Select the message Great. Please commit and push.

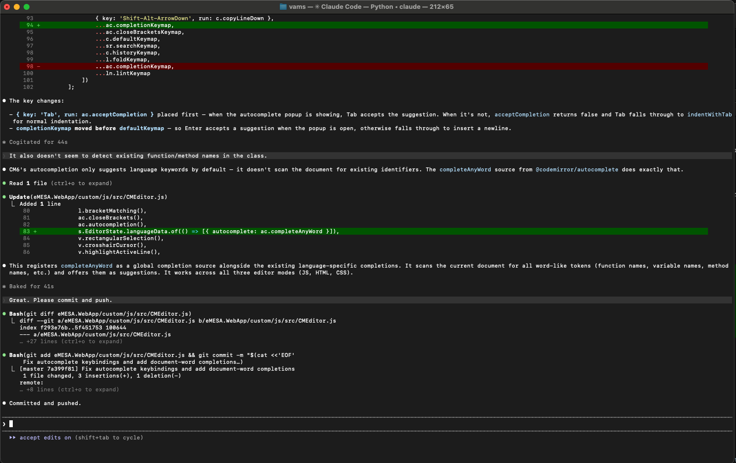coord(60,300)
